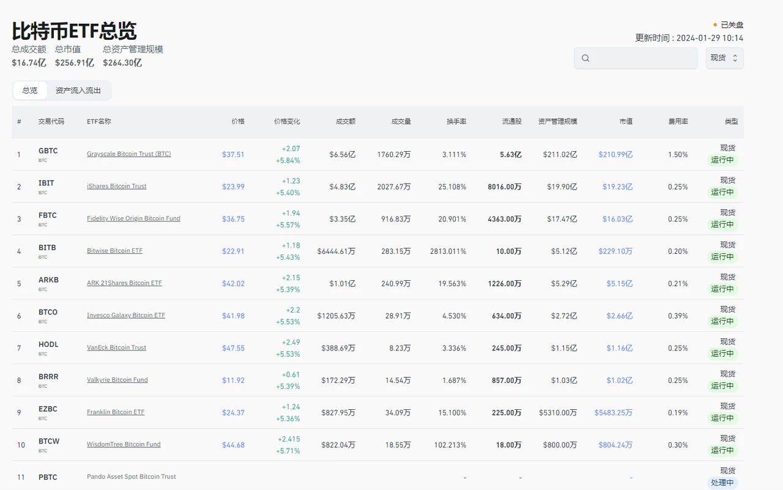The image size is (783, 490).
Task: Click the $210.99亿 market cap value
Action: pos(615,155)
